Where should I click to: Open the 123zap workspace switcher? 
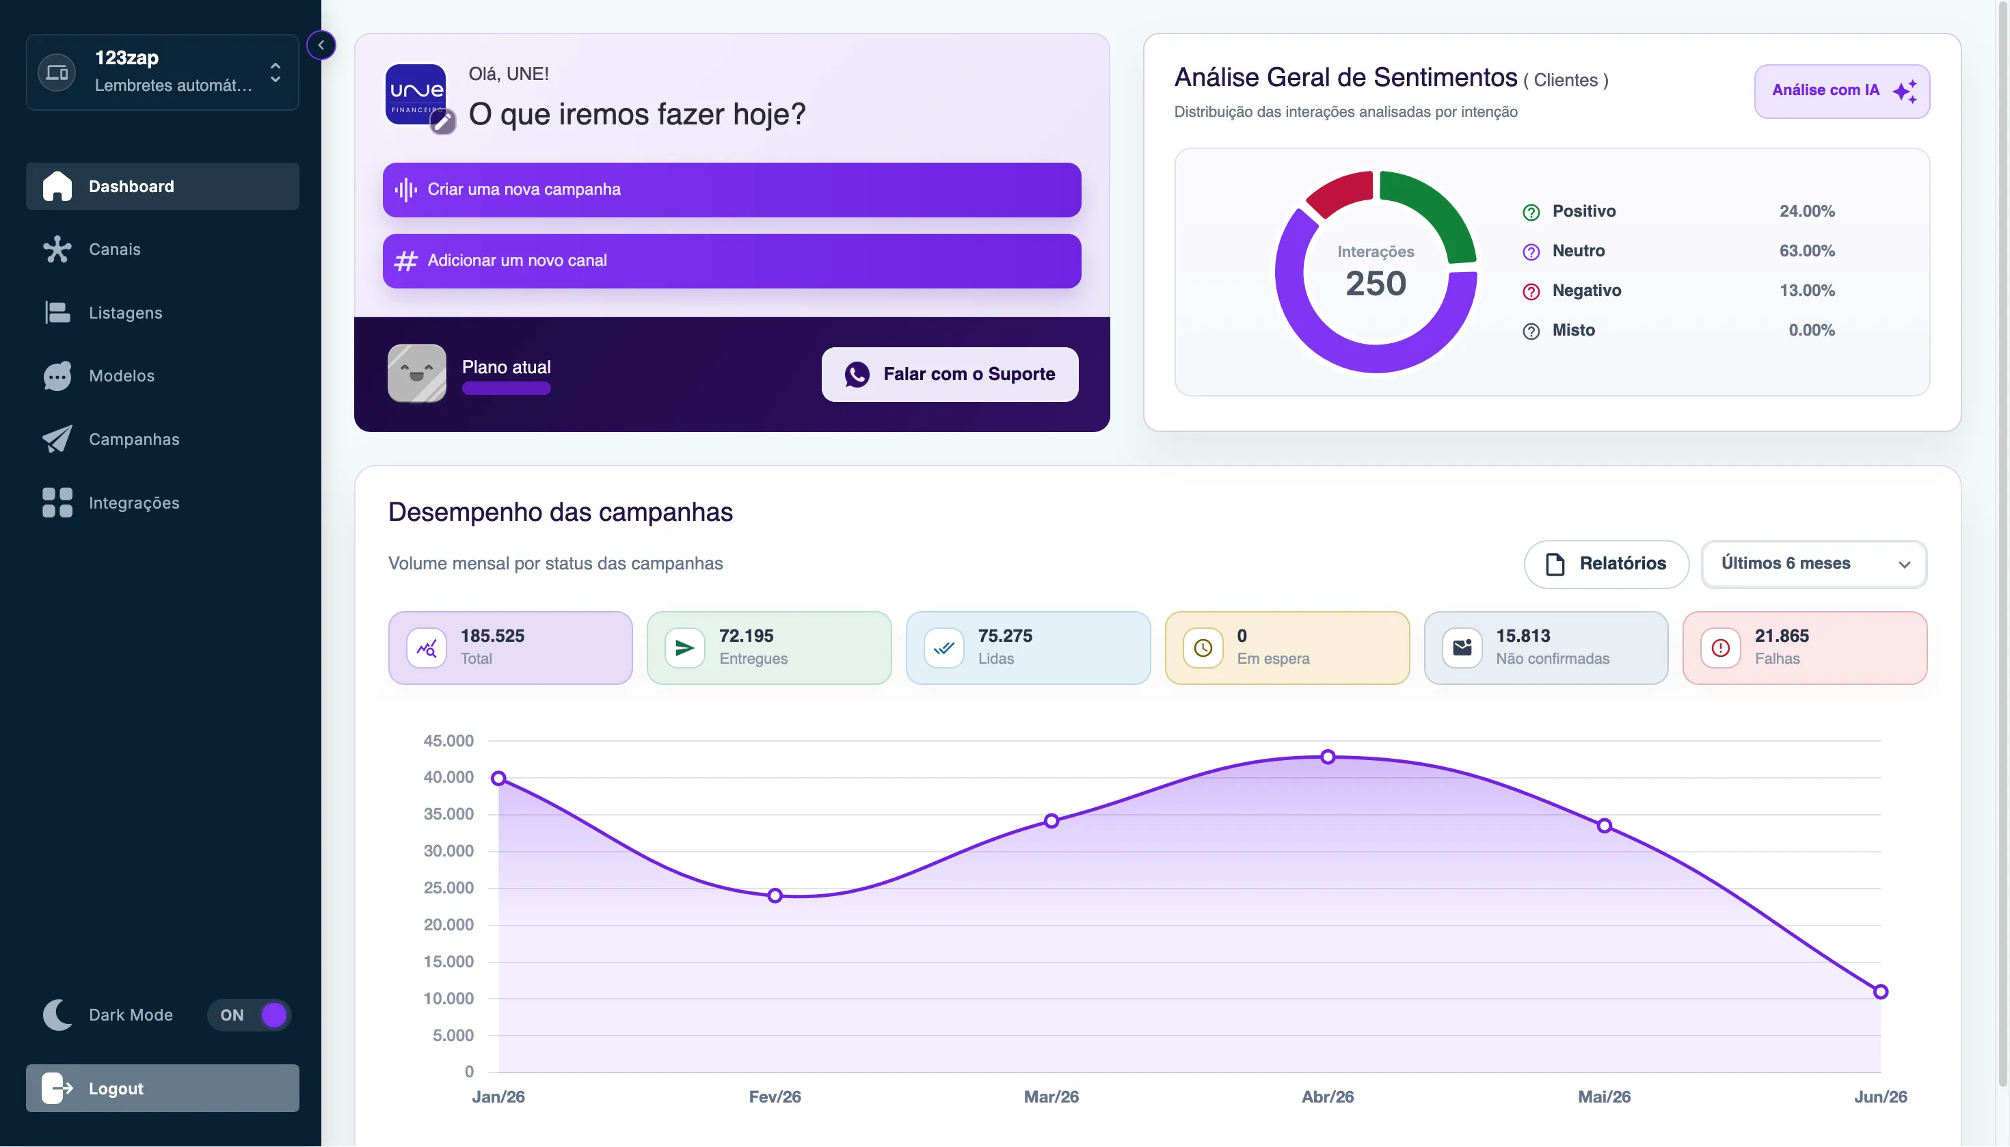(162, 72)
